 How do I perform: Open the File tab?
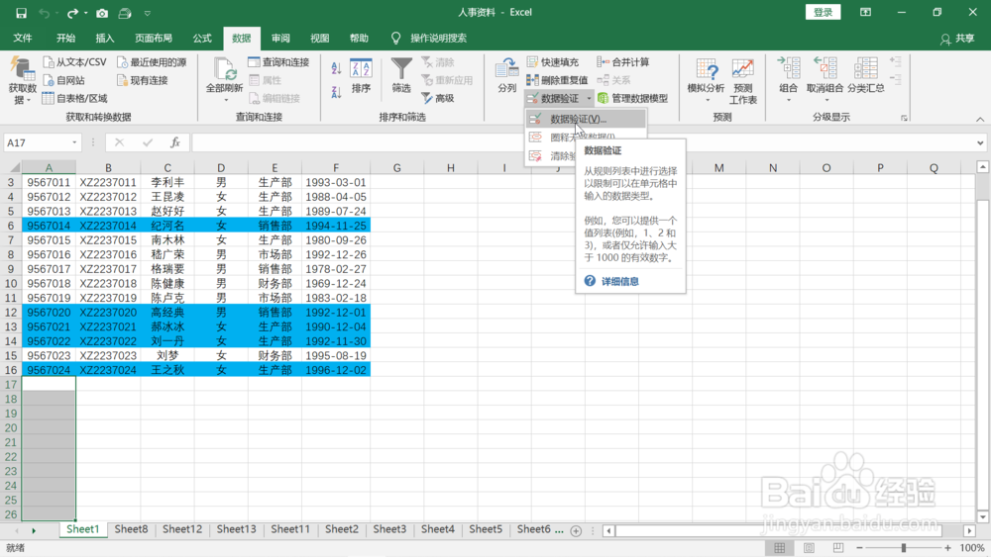[x=23, y=38]
